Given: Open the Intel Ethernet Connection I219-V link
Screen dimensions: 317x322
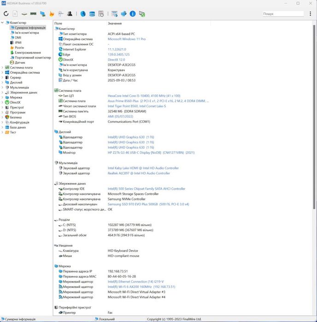Looking at the screenshot, I should (x=135, y=281).
